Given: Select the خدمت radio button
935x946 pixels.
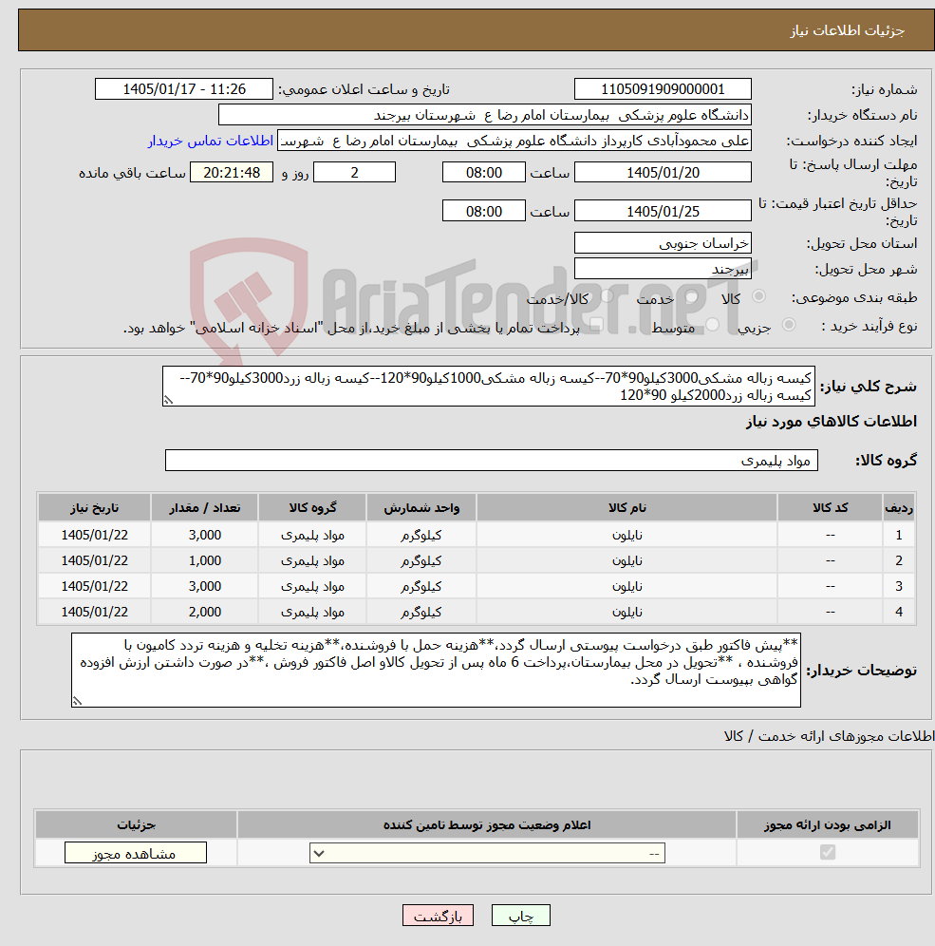Looking at the screenshot, I should pos(691,296).
